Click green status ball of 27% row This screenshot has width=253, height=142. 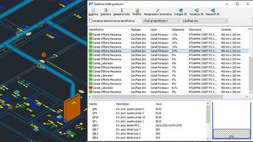pos(91,51)
